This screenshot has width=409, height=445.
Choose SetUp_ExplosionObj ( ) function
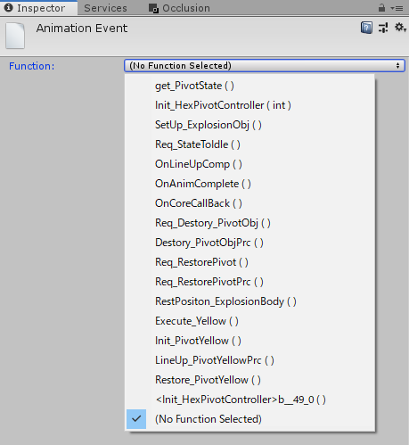[249, 125]
